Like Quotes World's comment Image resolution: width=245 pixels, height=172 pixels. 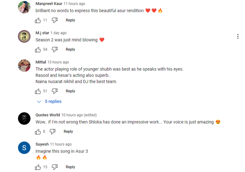pyautogui.click(x=38, y=132)
